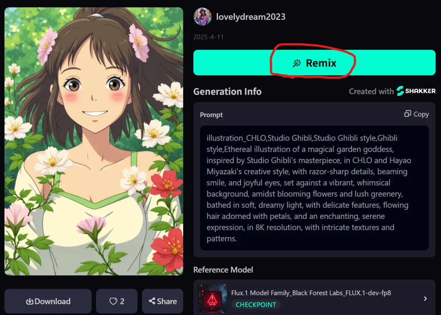Click the Share button label
Viewport: 441px width, 315px height.
point(167,301)
